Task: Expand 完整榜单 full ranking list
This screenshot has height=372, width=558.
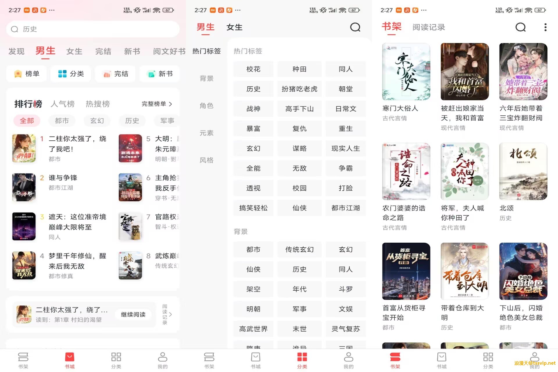Action: pos(157,104)
